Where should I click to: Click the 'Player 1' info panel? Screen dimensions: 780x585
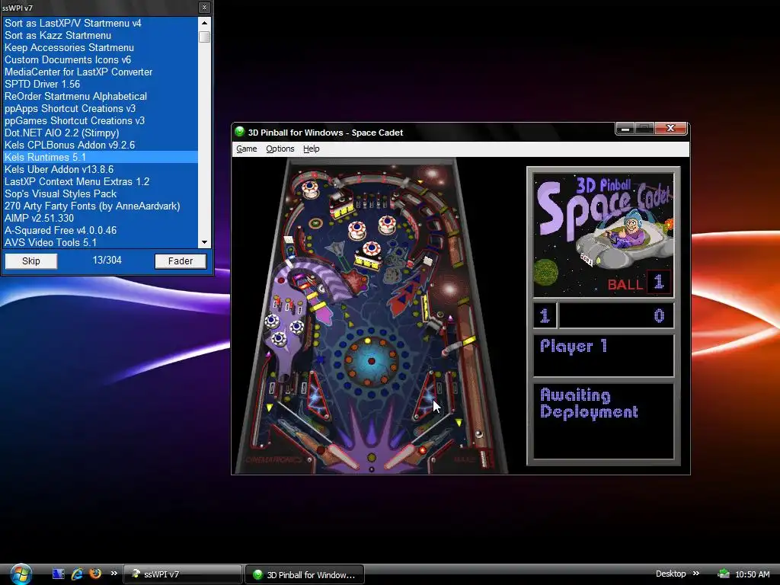pyautogui.click(x=603, y=355)
